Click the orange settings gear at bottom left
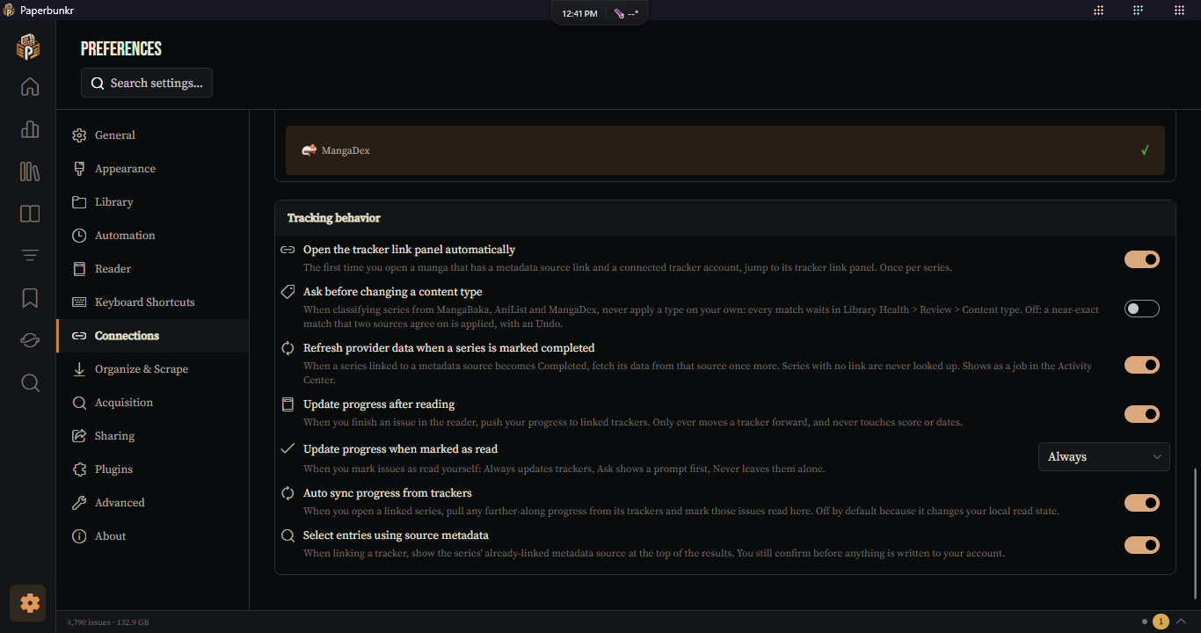 click(30, 603)
